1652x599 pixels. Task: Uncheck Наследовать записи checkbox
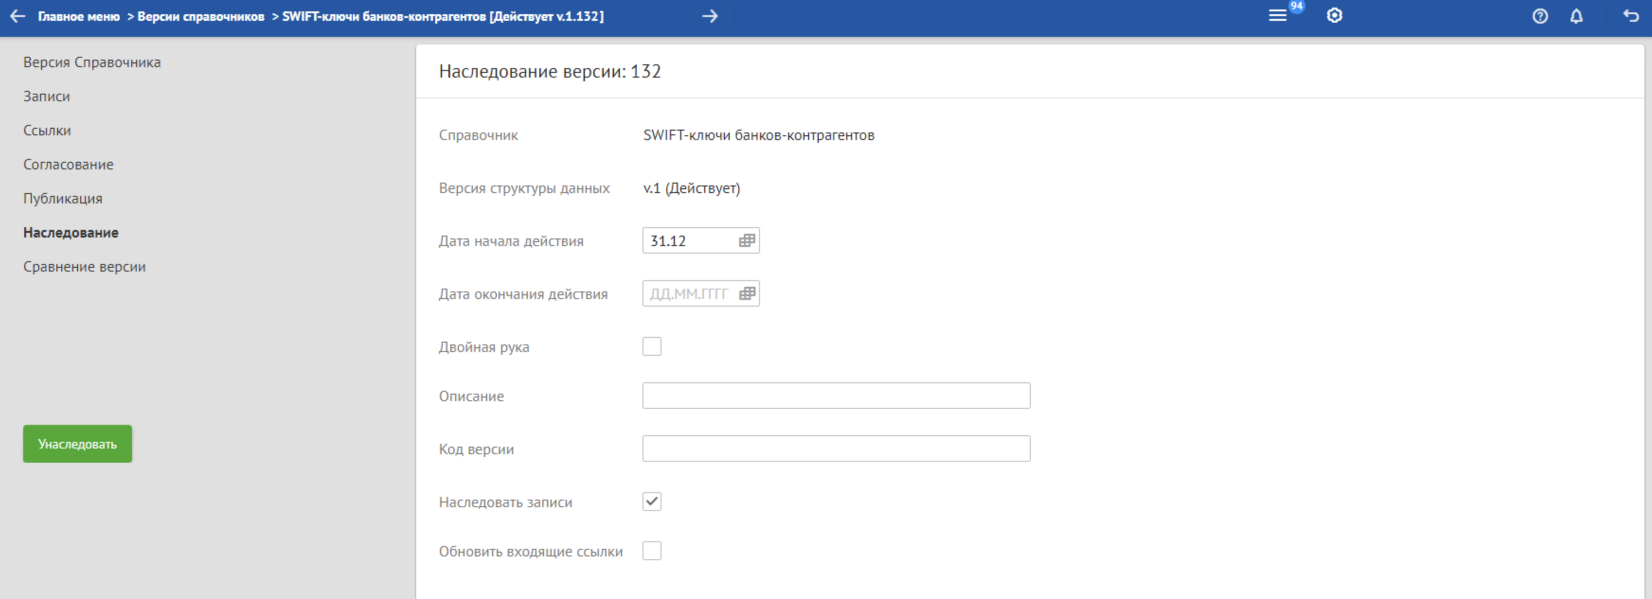(652, 502)
